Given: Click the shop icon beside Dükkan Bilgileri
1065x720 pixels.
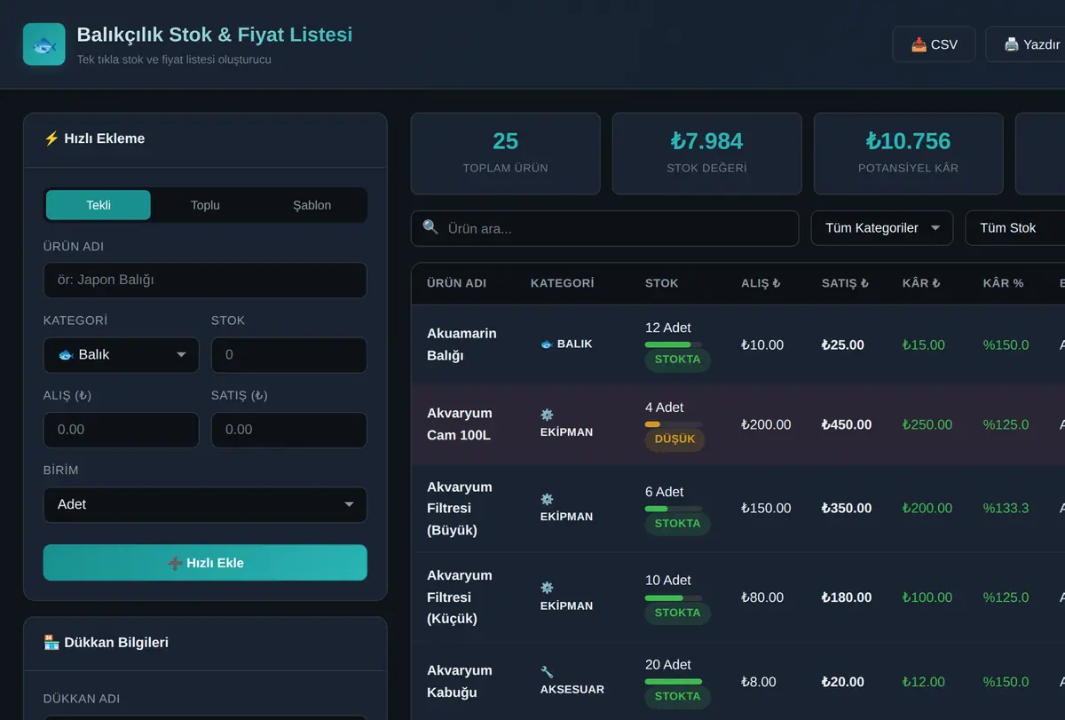Looking at the screenshot, I should [51, 642].
